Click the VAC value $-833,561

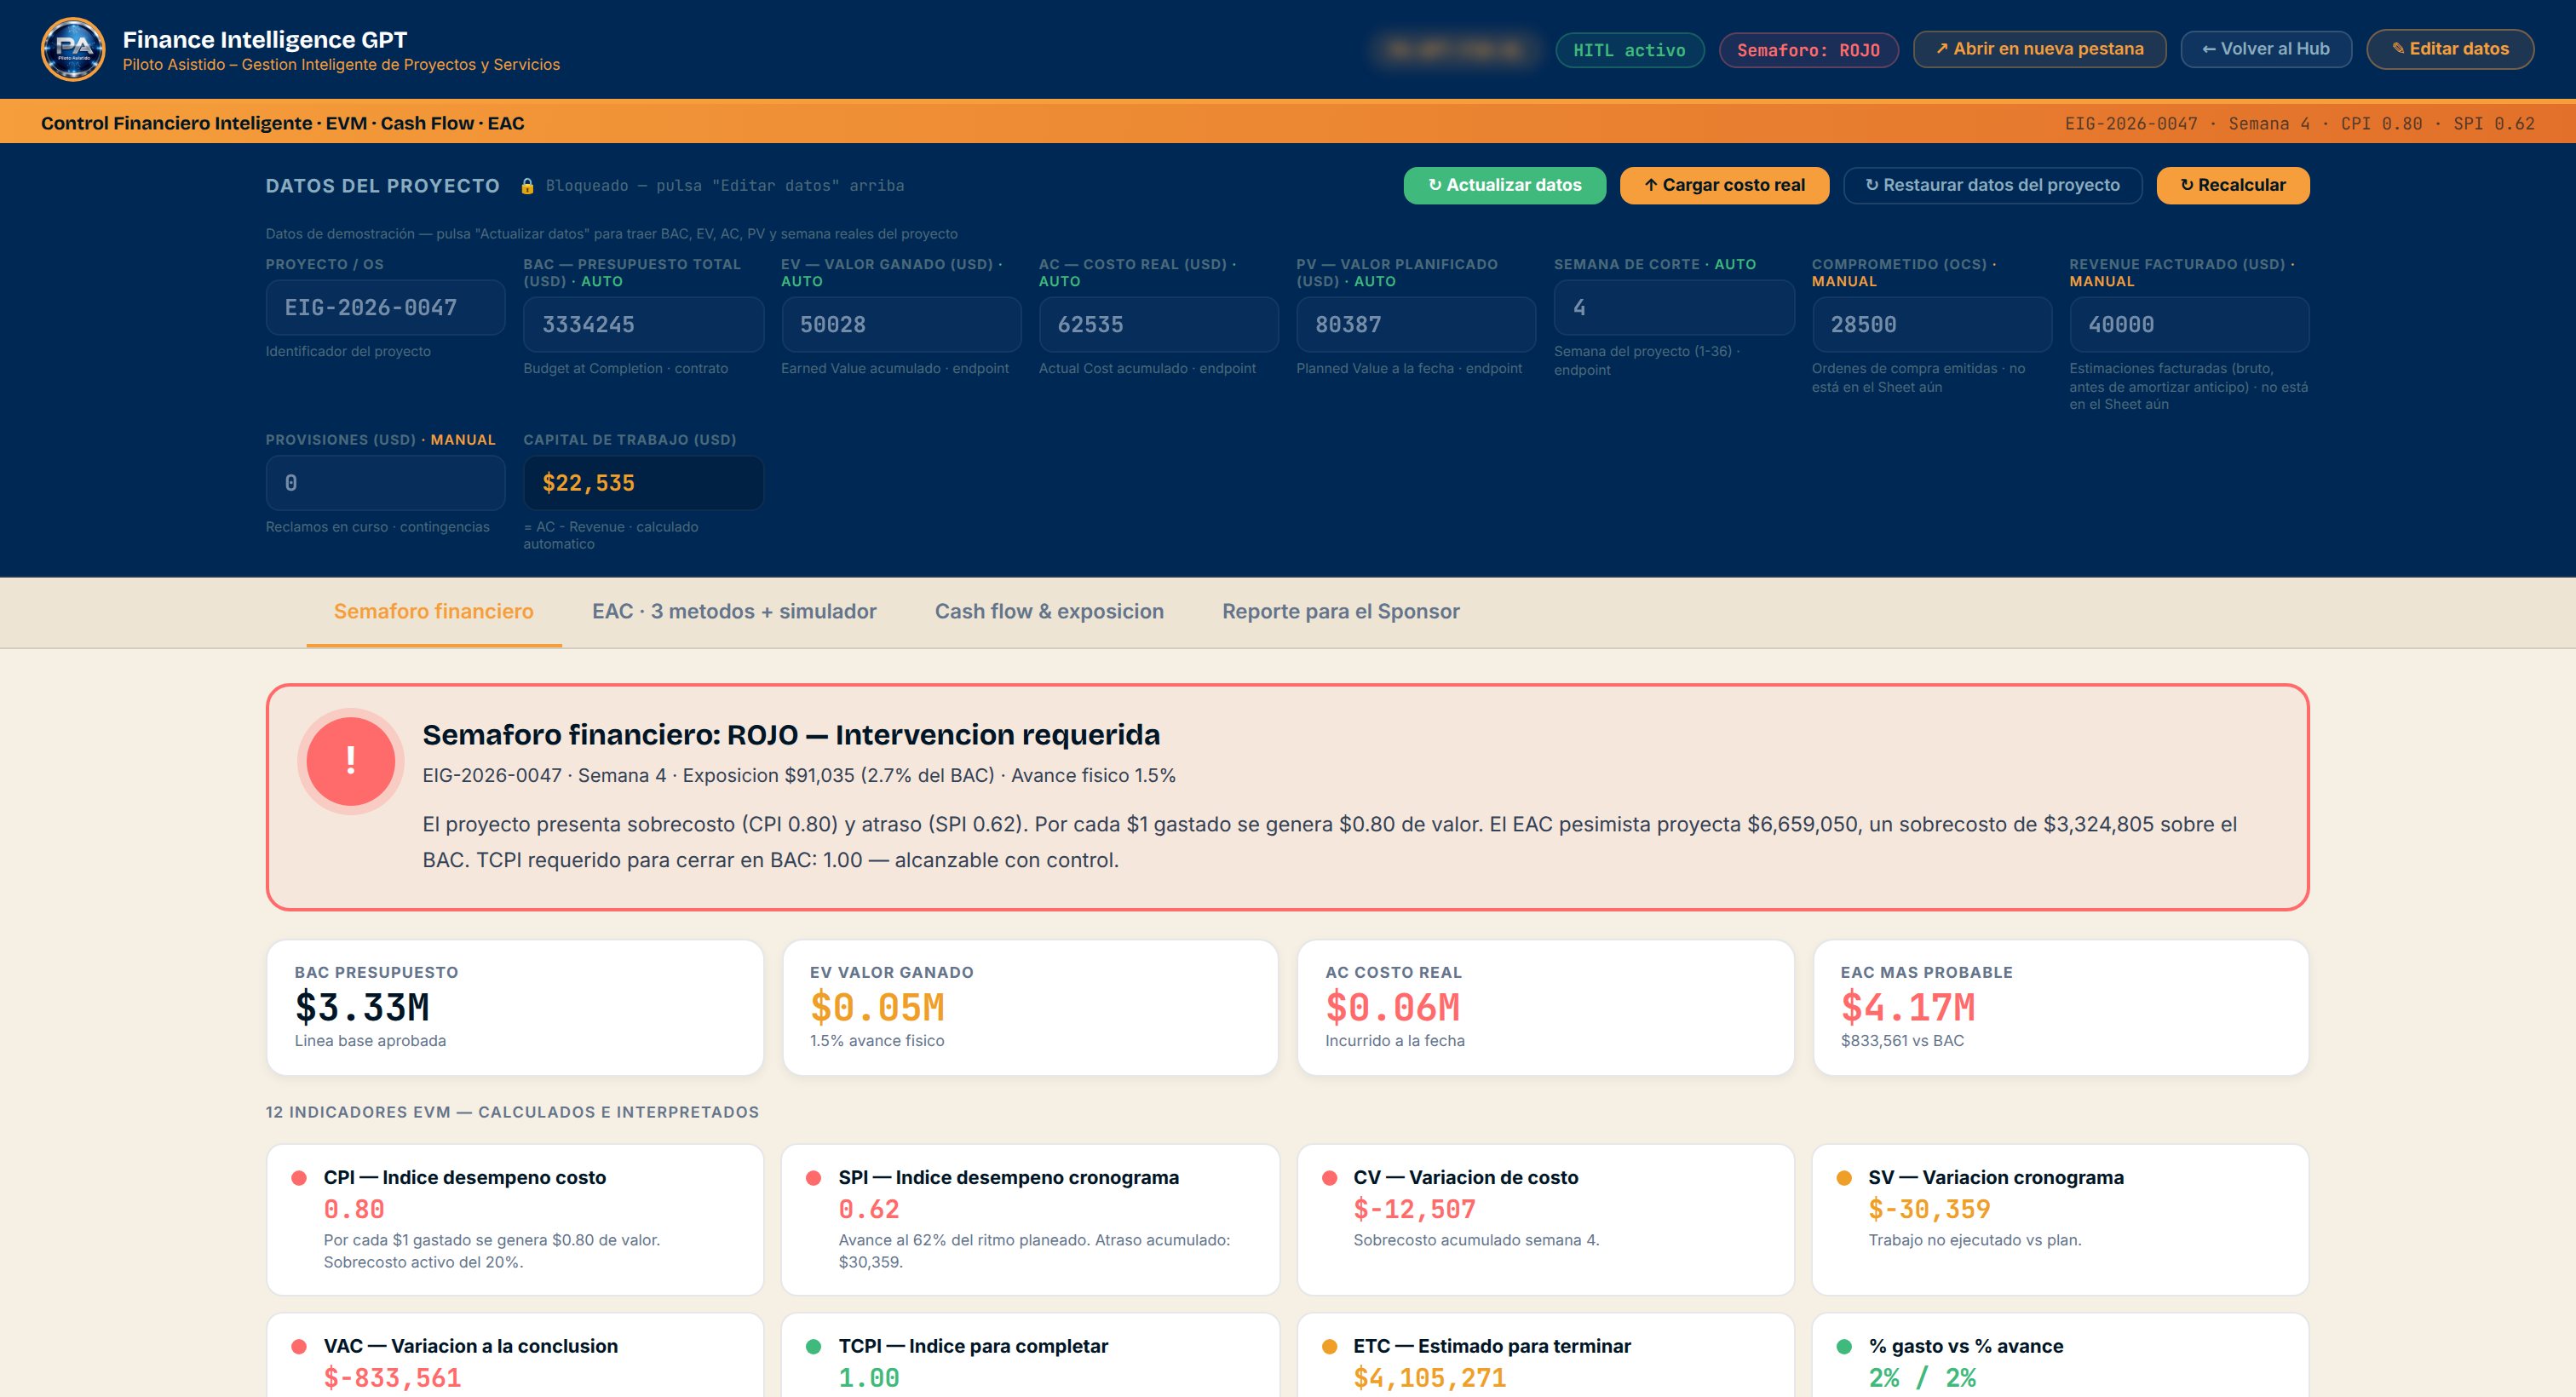click(392, 1379)
